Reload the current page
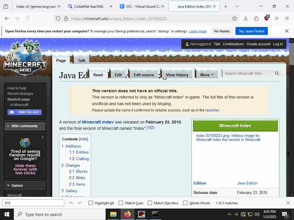The width and height of the screenshot is (294, 220). click(28, 18)
